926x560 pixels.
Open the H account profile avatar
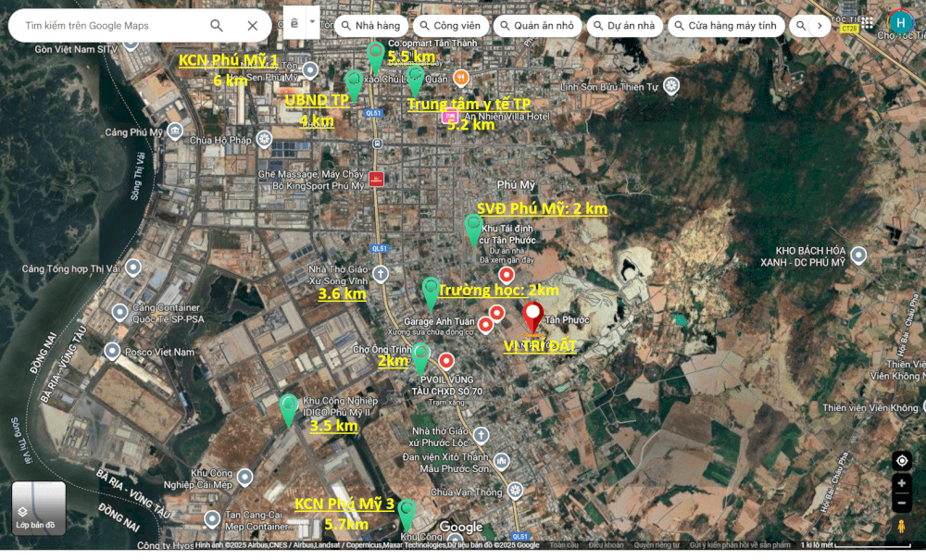[x=900, y=22]
